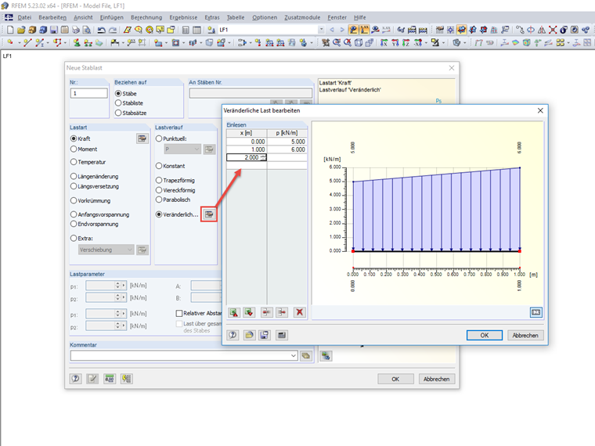
Task: Click table cell with x value 0.000
Action: click(x=247, y=142)
